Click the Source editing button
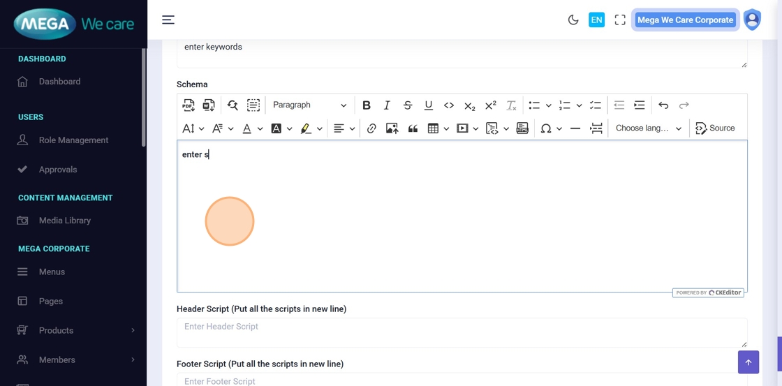Viewport: 782px width, 386px height. 715,128
